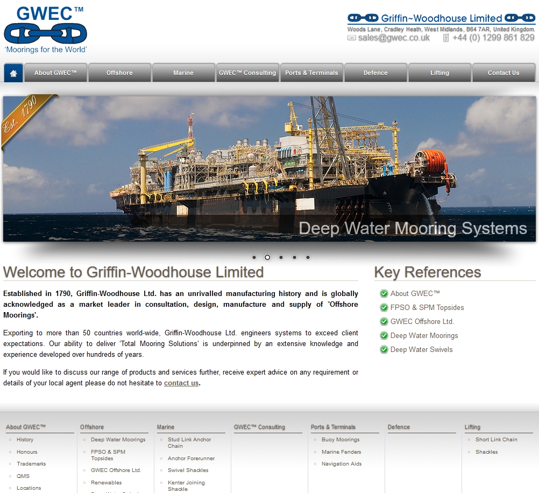Open the Honours footer link
This screenshot has height=493, width=539.
(x=27, y=452)
